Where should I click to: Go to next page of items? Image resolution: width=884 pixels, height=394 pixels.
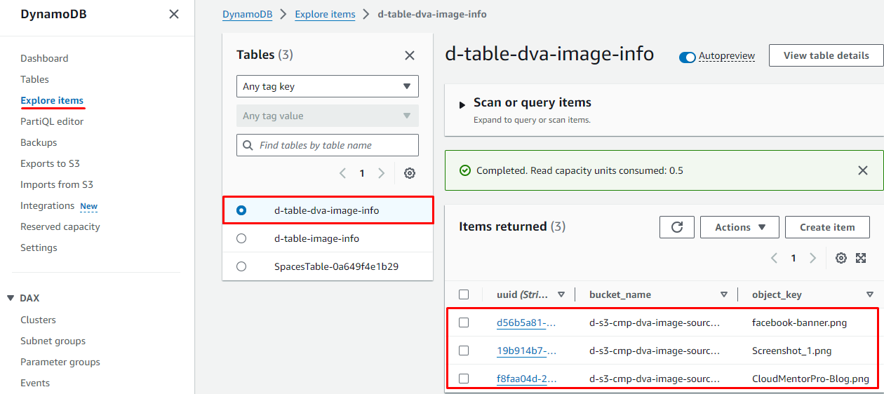pos(813,258)
